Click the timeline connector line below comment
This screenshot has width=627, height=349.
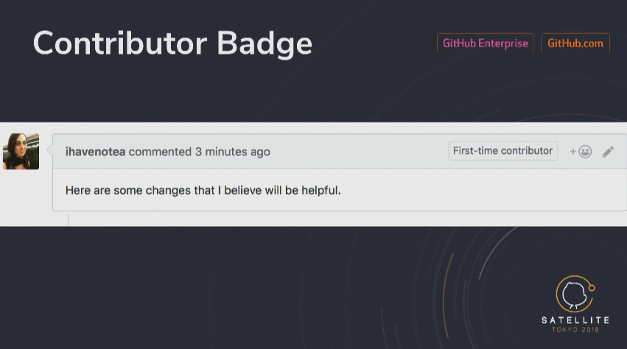[x=69, y=219]
